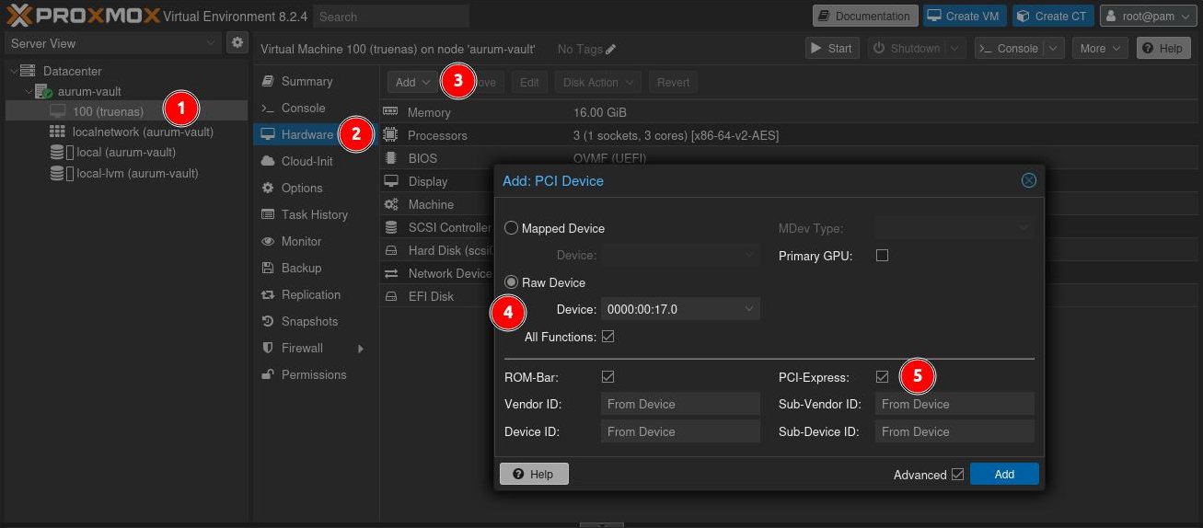Open the top-right Help button
The width and height of the screenshot is (1203, 528).
[1163, 48]
